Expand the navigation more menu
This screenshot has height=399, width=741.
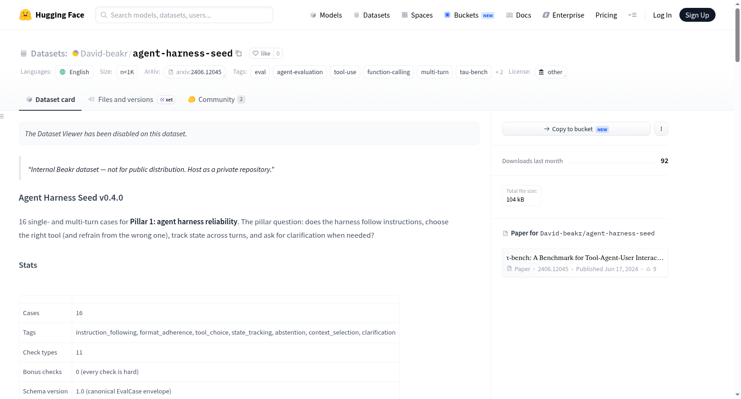pyautogui.click(x=632, y=15)
